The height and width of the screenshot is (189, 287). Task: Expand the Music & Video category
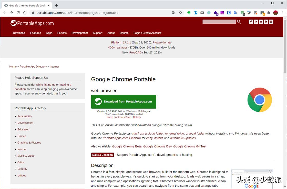[x=26, y=156]
